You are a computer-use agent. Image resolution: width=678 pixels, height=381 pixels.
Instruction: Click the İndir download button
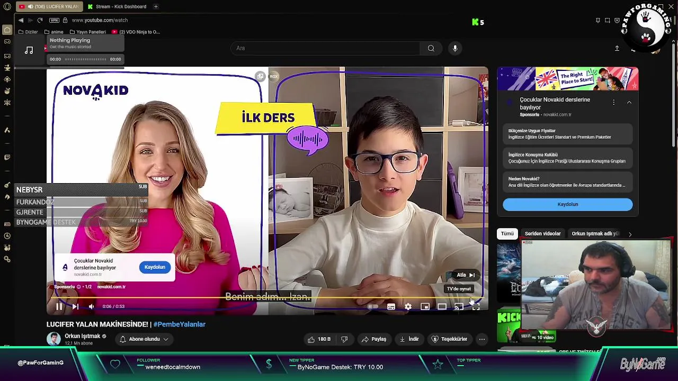tap(409, 339)
